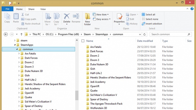
Task: Refresh the common folder view
Action: pos(145,34)
